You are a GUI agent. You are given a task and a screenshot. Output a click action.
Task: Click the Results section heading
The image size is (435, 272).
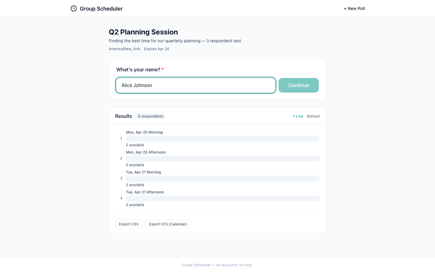pos(124,116)
